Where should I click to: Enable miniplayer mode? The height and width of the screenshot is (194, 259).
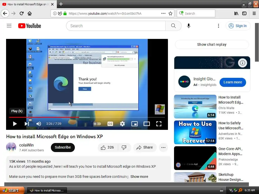(x=135, y=124)
